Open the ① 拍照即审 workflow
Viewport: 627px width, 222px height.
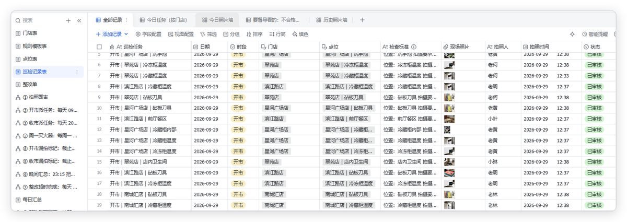click(x=47, y=97)
